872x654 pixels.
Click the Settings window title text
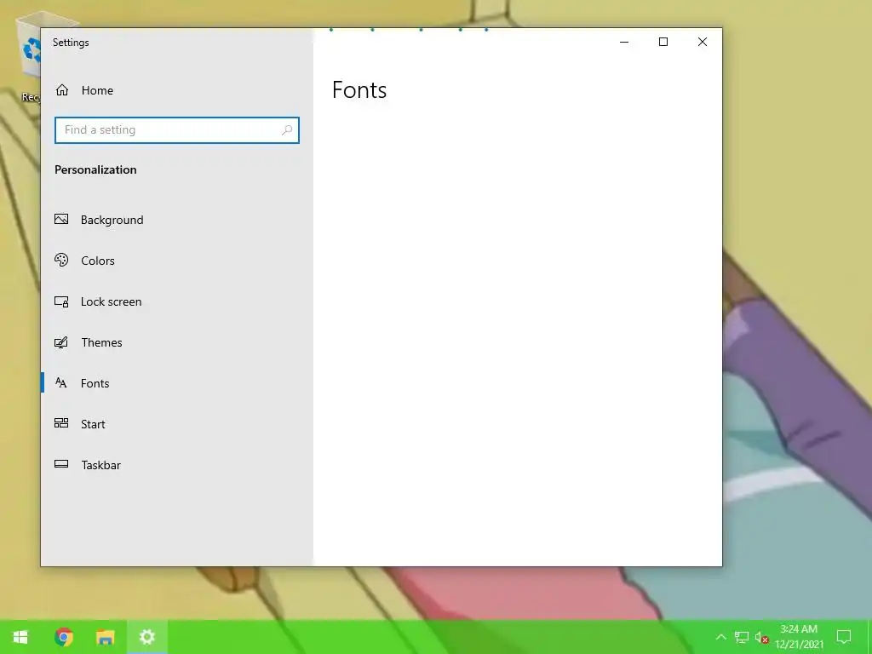pos(71,43)
